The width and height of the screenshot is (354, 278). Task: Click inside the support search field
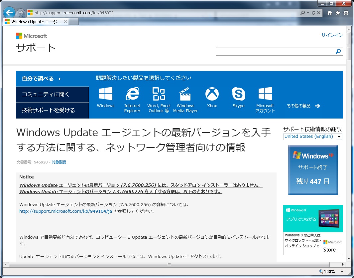(274, 52)
